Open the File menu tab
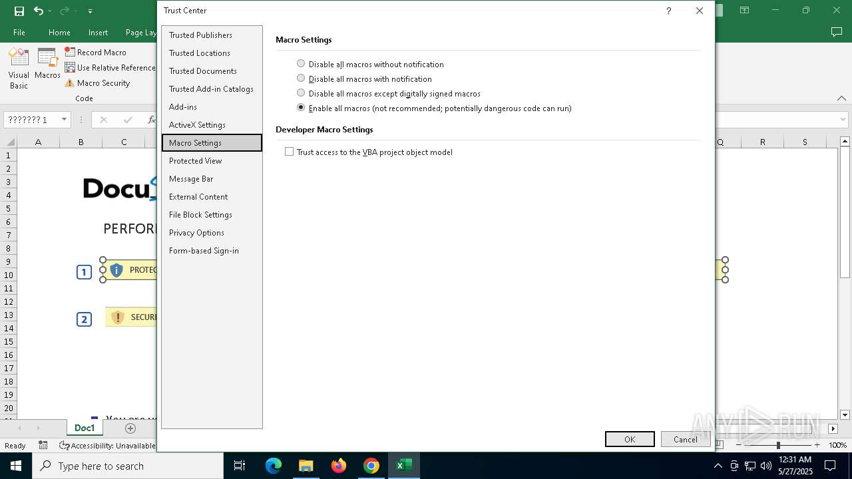 click(19, 32)
